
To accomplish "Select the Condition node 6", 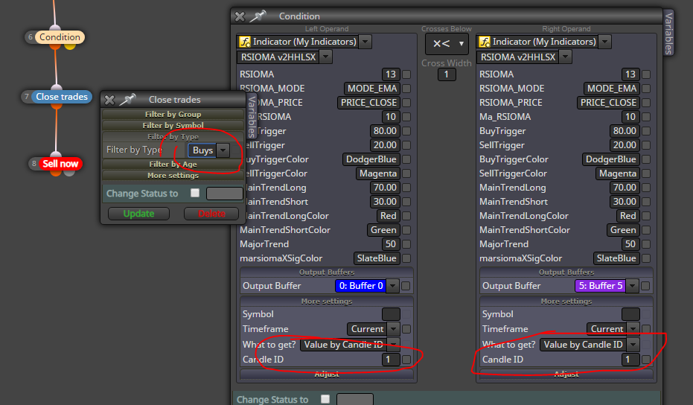I will click(60, 37).
